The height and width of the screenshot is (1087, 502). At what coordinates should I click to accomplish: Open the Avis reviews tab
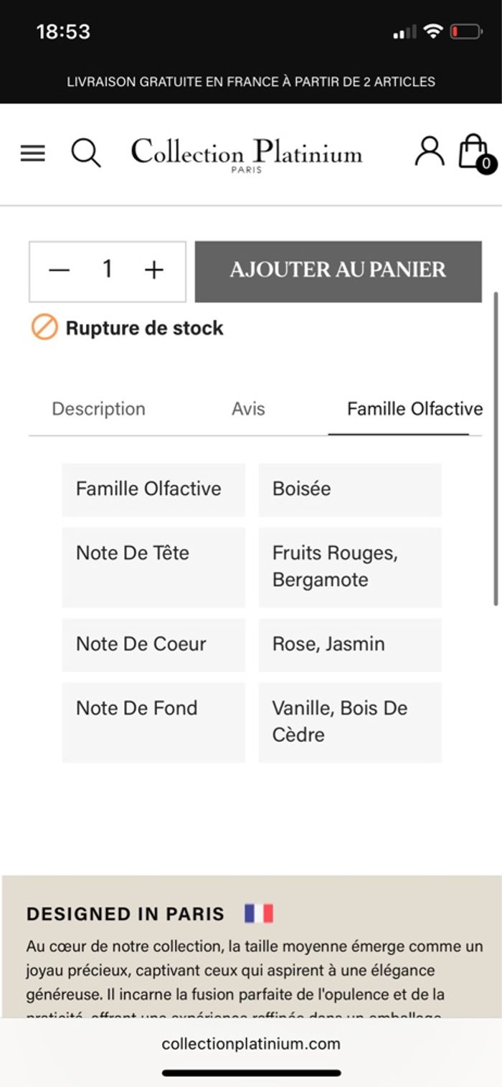[248, 409]
